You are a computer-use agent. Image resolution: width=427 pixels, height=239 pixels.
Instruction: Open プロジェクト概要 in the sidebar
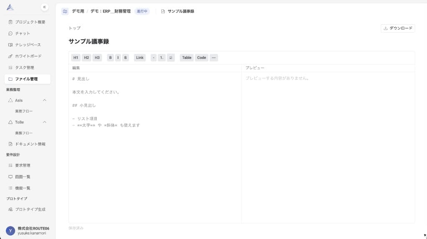tap(28, 22)
